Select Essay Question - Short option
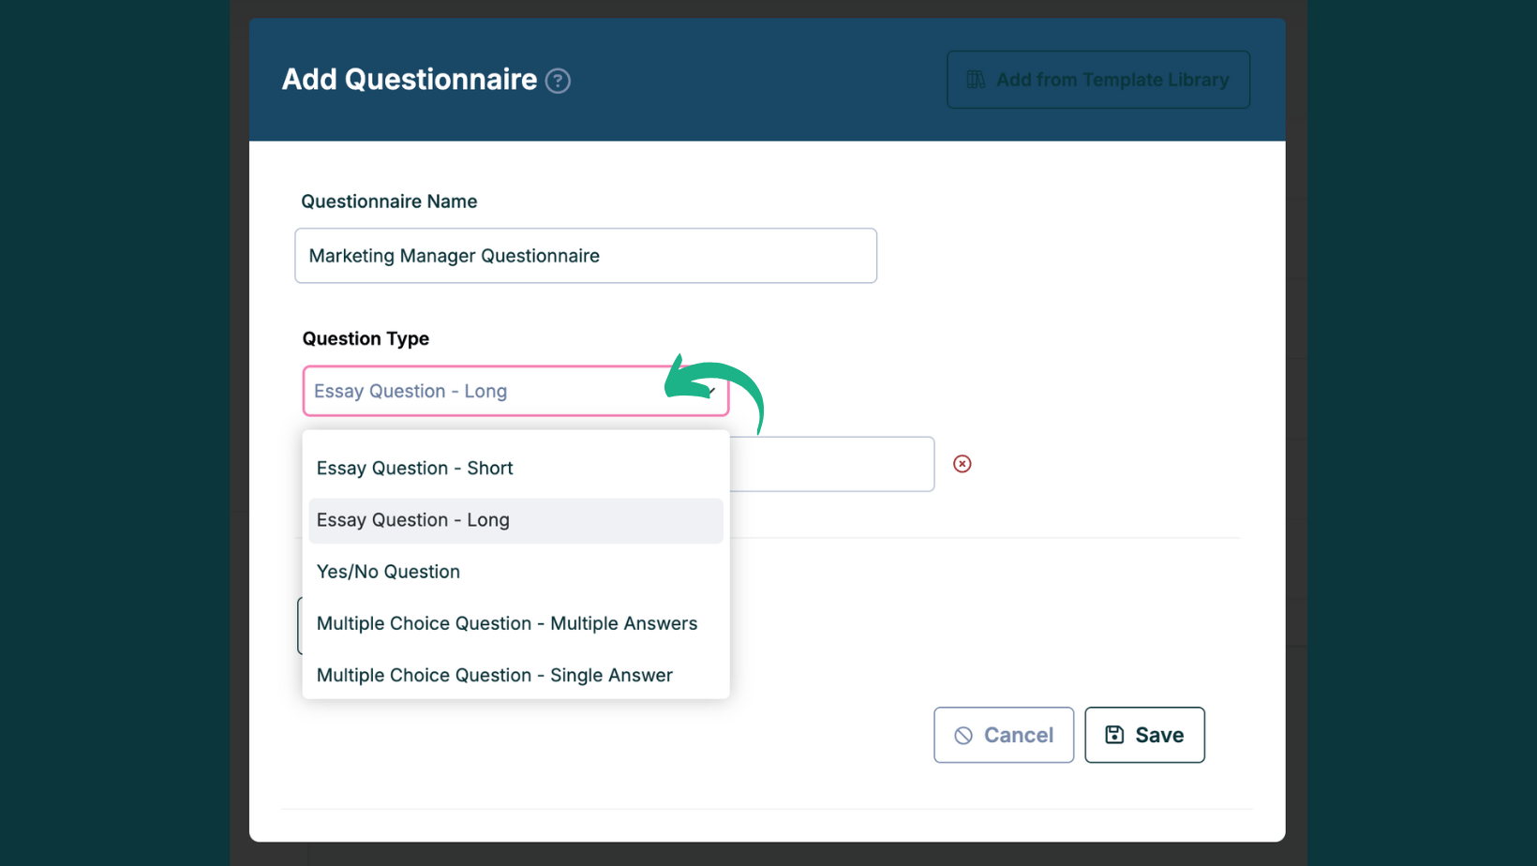This screenshot has width=1537, height=866. click(414, 468)
